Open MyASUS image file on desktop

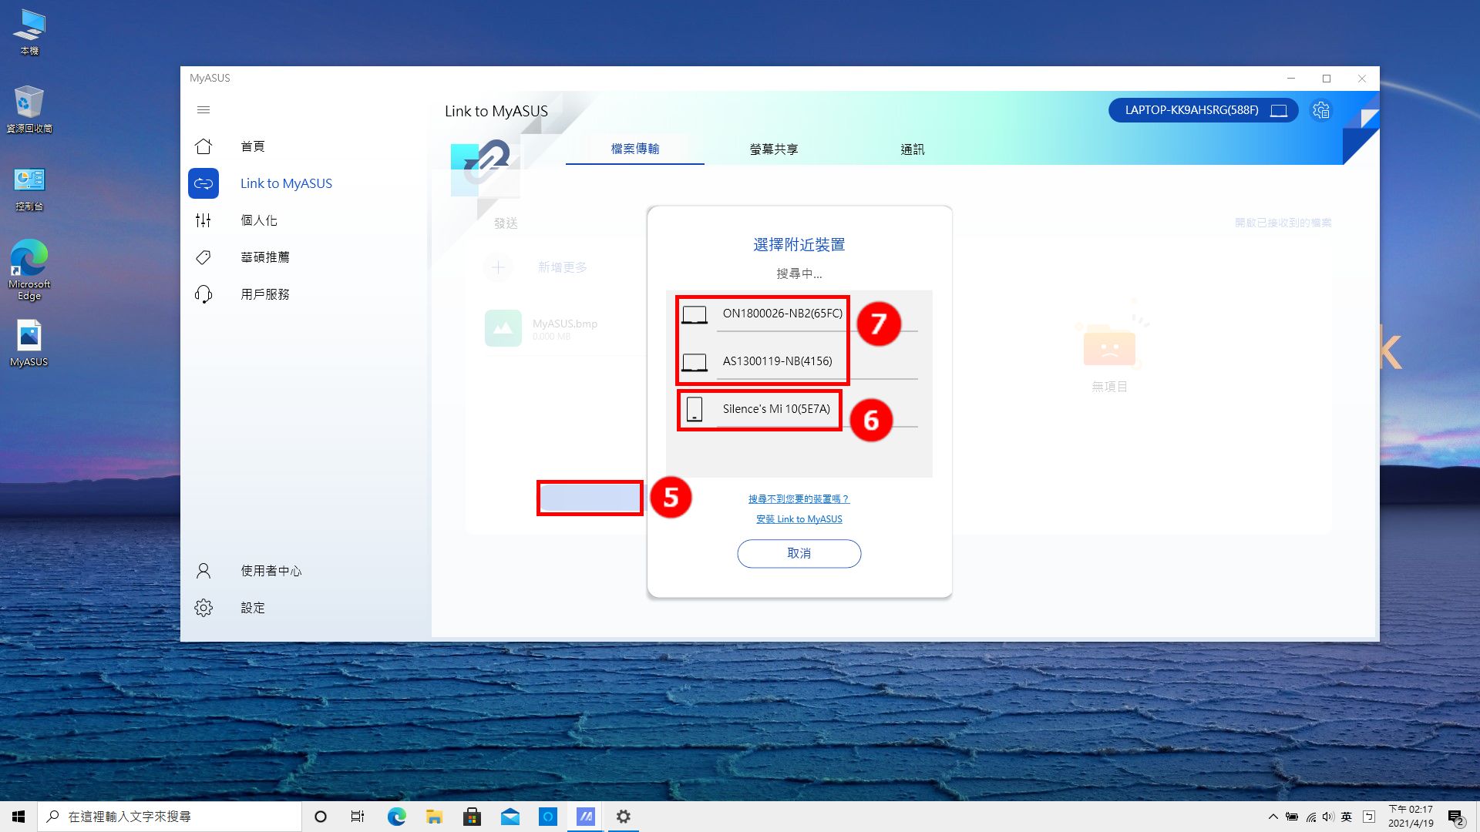(29, 343)
